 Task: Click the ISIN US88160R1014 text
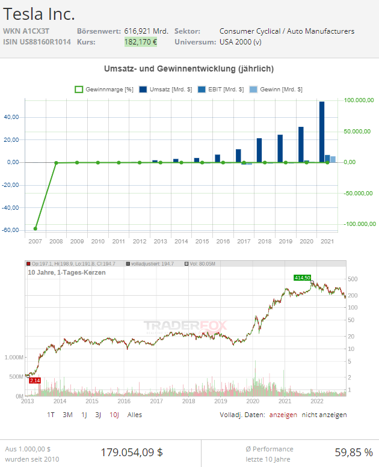point(37,41)
